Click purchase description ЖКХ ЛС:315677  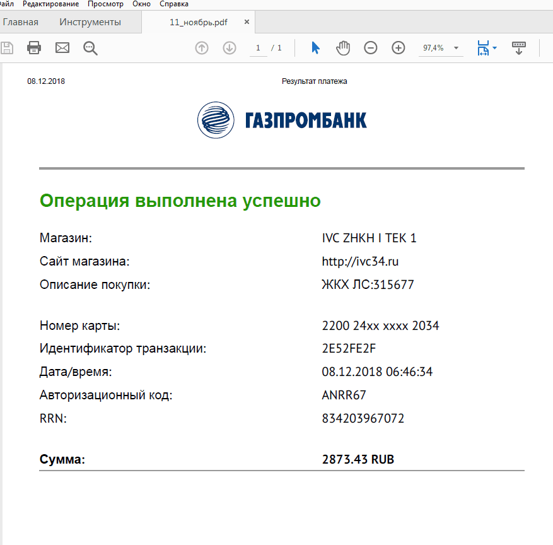368,284
